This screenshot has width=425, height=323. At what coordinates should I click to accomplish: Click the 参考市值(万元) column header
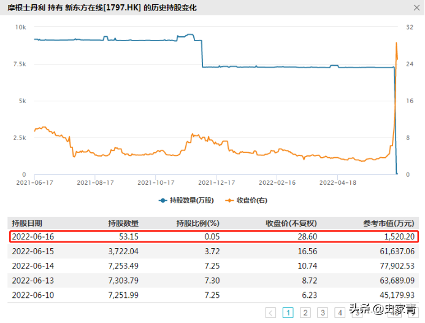pos(389,224)
